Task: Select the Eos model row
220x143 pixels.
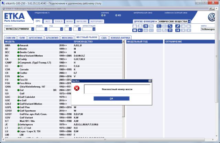Action: coord(63,76)
